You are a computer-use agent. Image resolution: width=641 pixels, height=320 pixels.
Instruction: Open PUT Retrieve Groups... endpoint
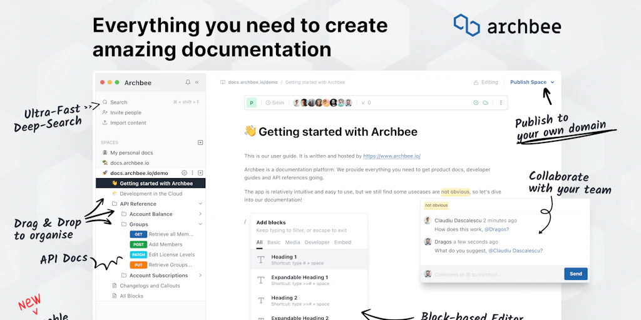point(161,265)
